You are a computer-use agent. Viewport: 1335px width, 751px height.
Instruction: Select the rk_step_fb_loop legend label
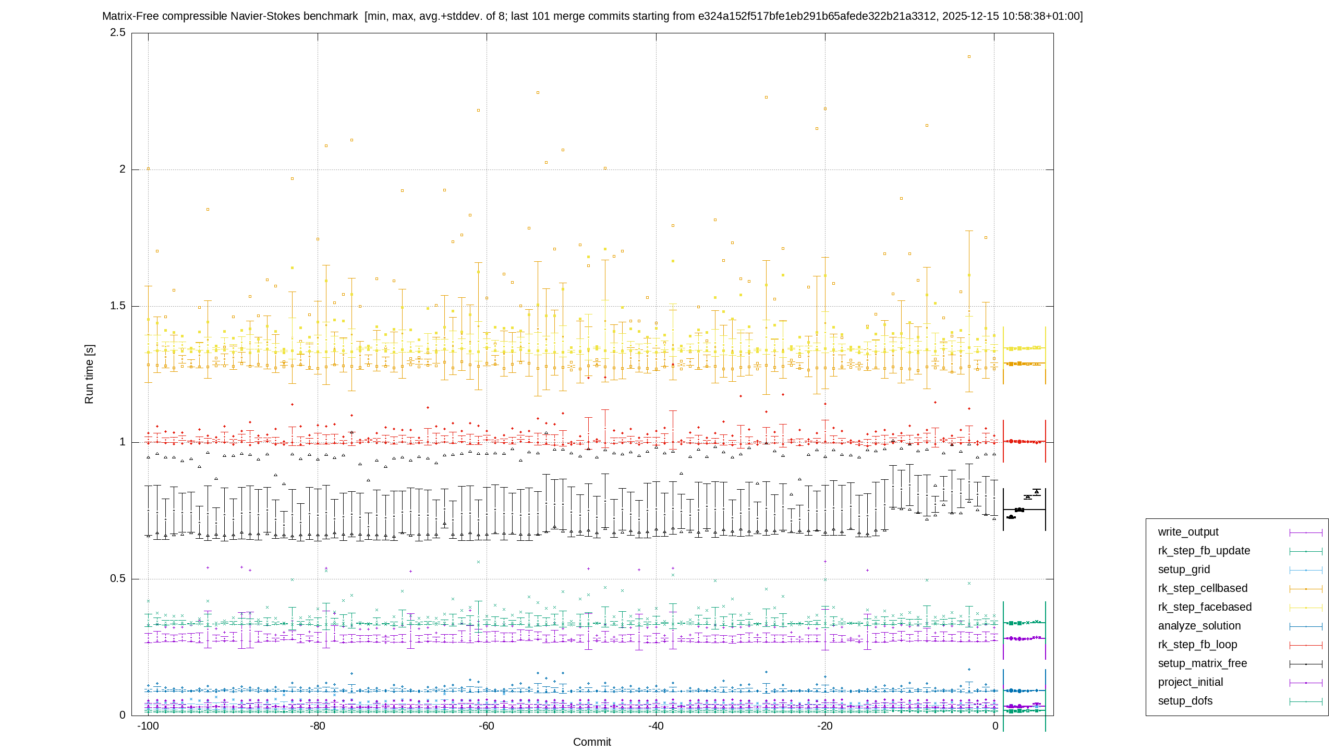[1197, 645]
